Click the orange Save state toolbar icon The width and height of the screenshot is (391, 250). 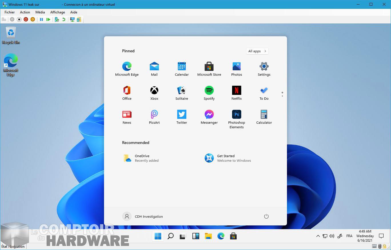coord(33,19)
